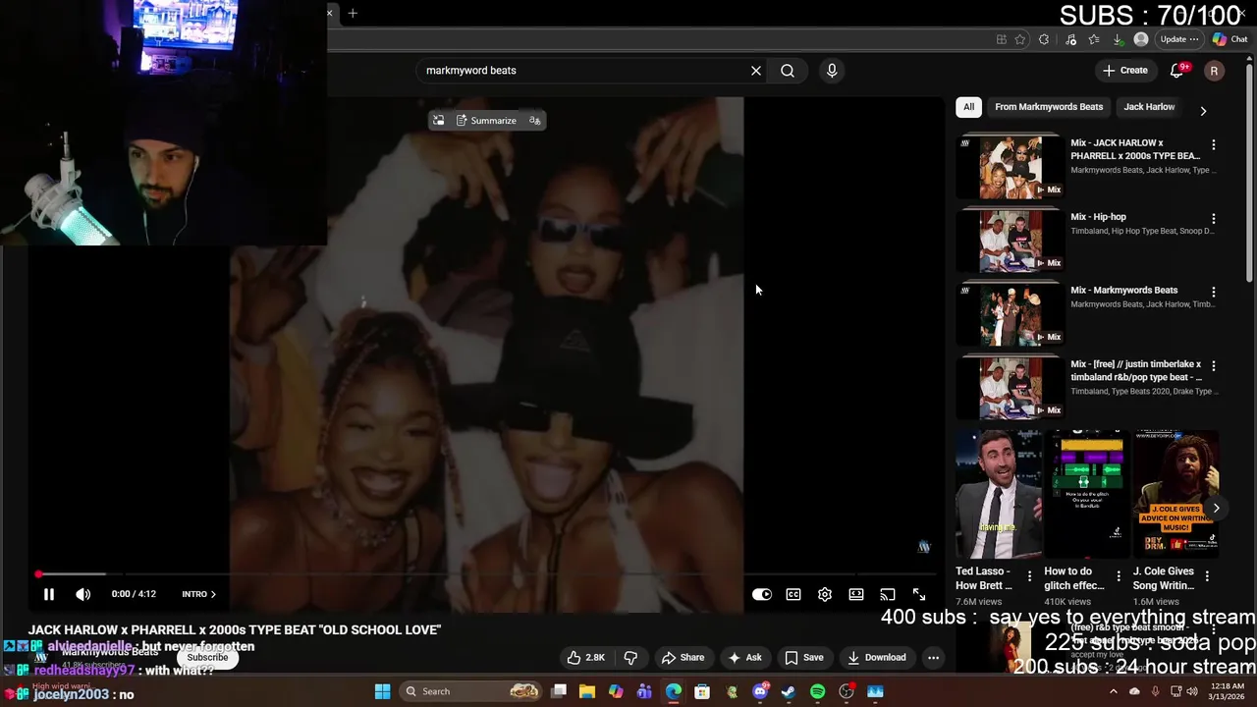
Task: Open the account avatar 'R' menu
Action: coord(1214,71)
